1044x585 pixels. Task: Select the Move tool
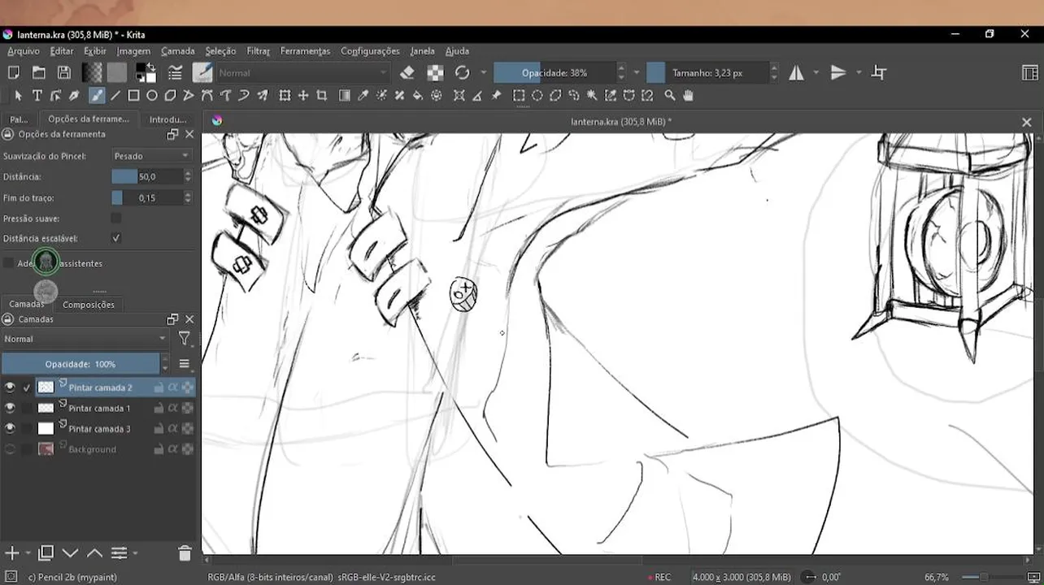(x=303, y=96)
